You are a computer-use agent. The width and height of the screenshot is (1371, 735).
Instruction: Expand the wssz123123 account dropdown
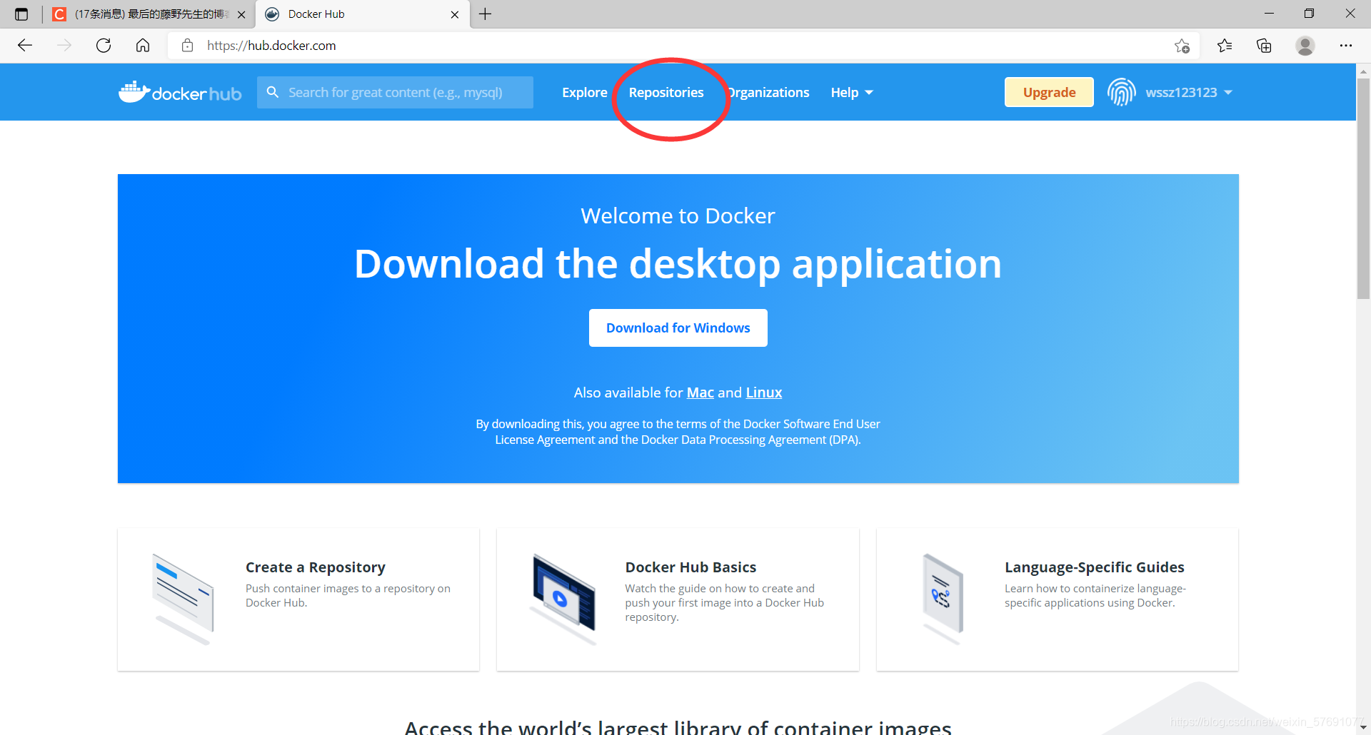tap(1189, 92)
